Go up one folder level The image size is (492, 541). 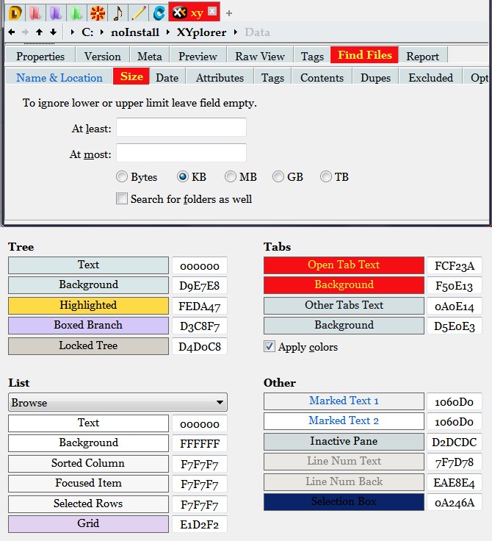[x=40, y=32]
